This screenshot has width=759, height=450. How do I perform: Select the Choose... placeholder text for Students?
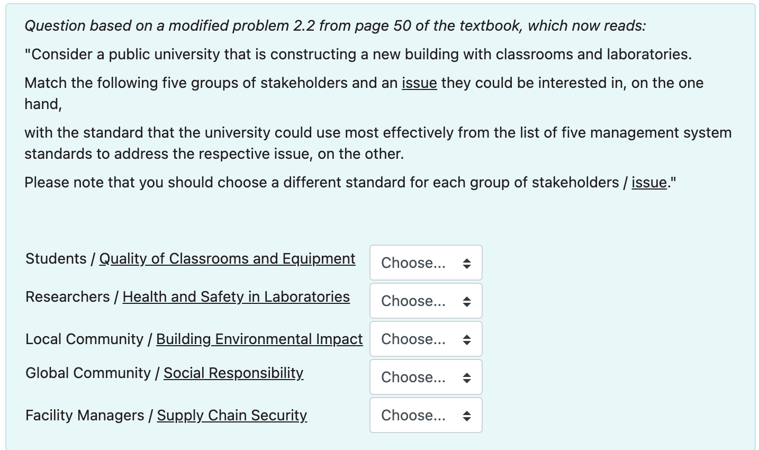click(x=413, y=263)
